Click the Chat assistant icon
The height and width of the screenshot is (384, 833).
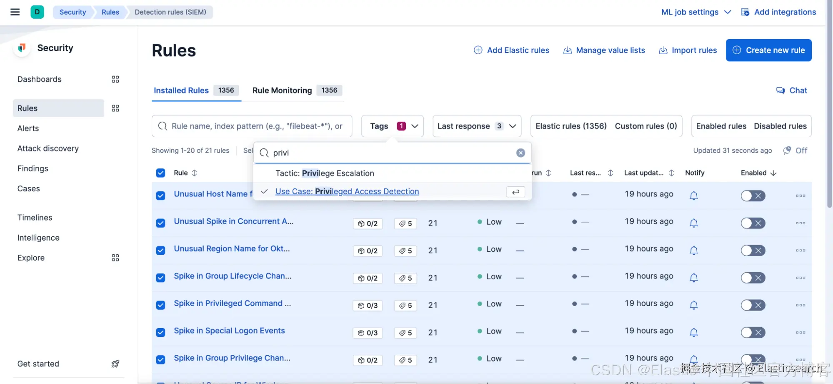click(780, 90)
